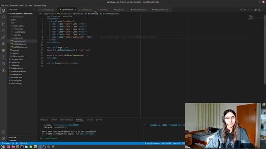Click the more actions ellipsis in editor toolbar
Viewport: 266px width, 149px height.
point(263,10)
